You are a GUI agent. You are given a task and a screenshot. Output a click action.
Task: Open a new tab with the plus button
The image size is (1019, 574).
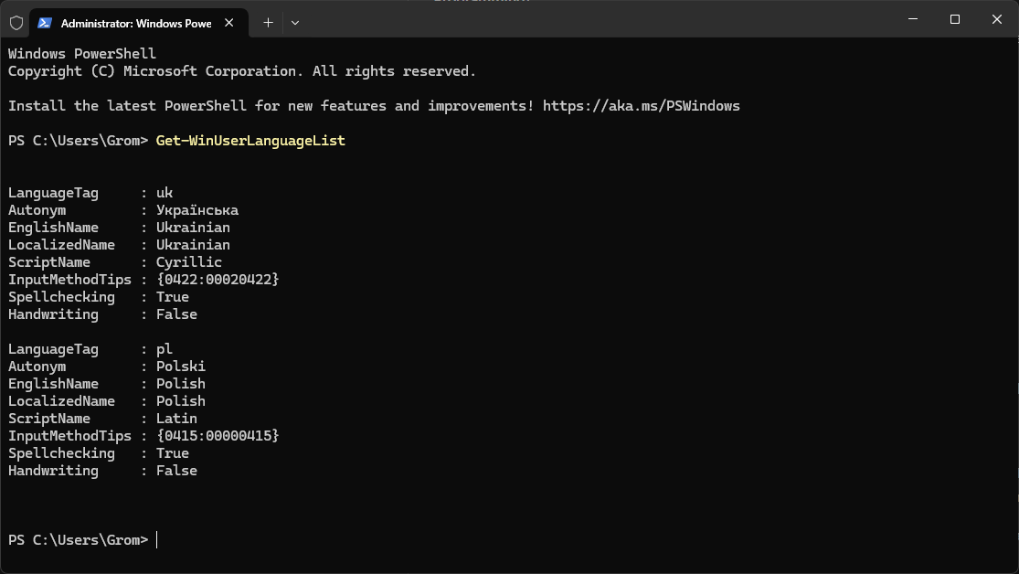[x=268, y=23]
